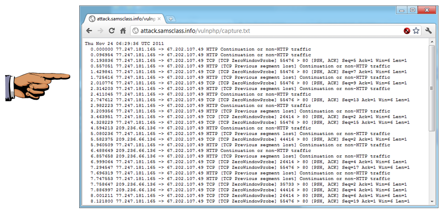Click the packet line at 6.857658
The height and width of the screenshot is (215, 444).
(x=240, y=156)
